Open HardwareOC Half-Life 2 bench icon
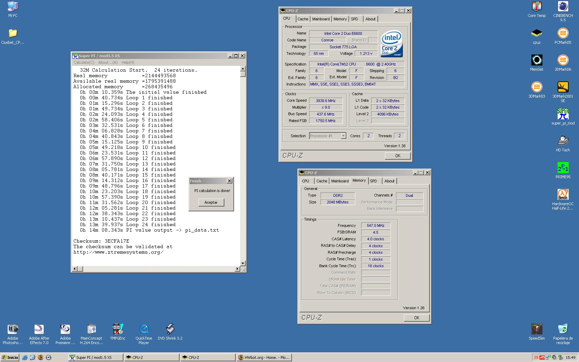Screen dimensions: 579x362 [x=563, y=200]
